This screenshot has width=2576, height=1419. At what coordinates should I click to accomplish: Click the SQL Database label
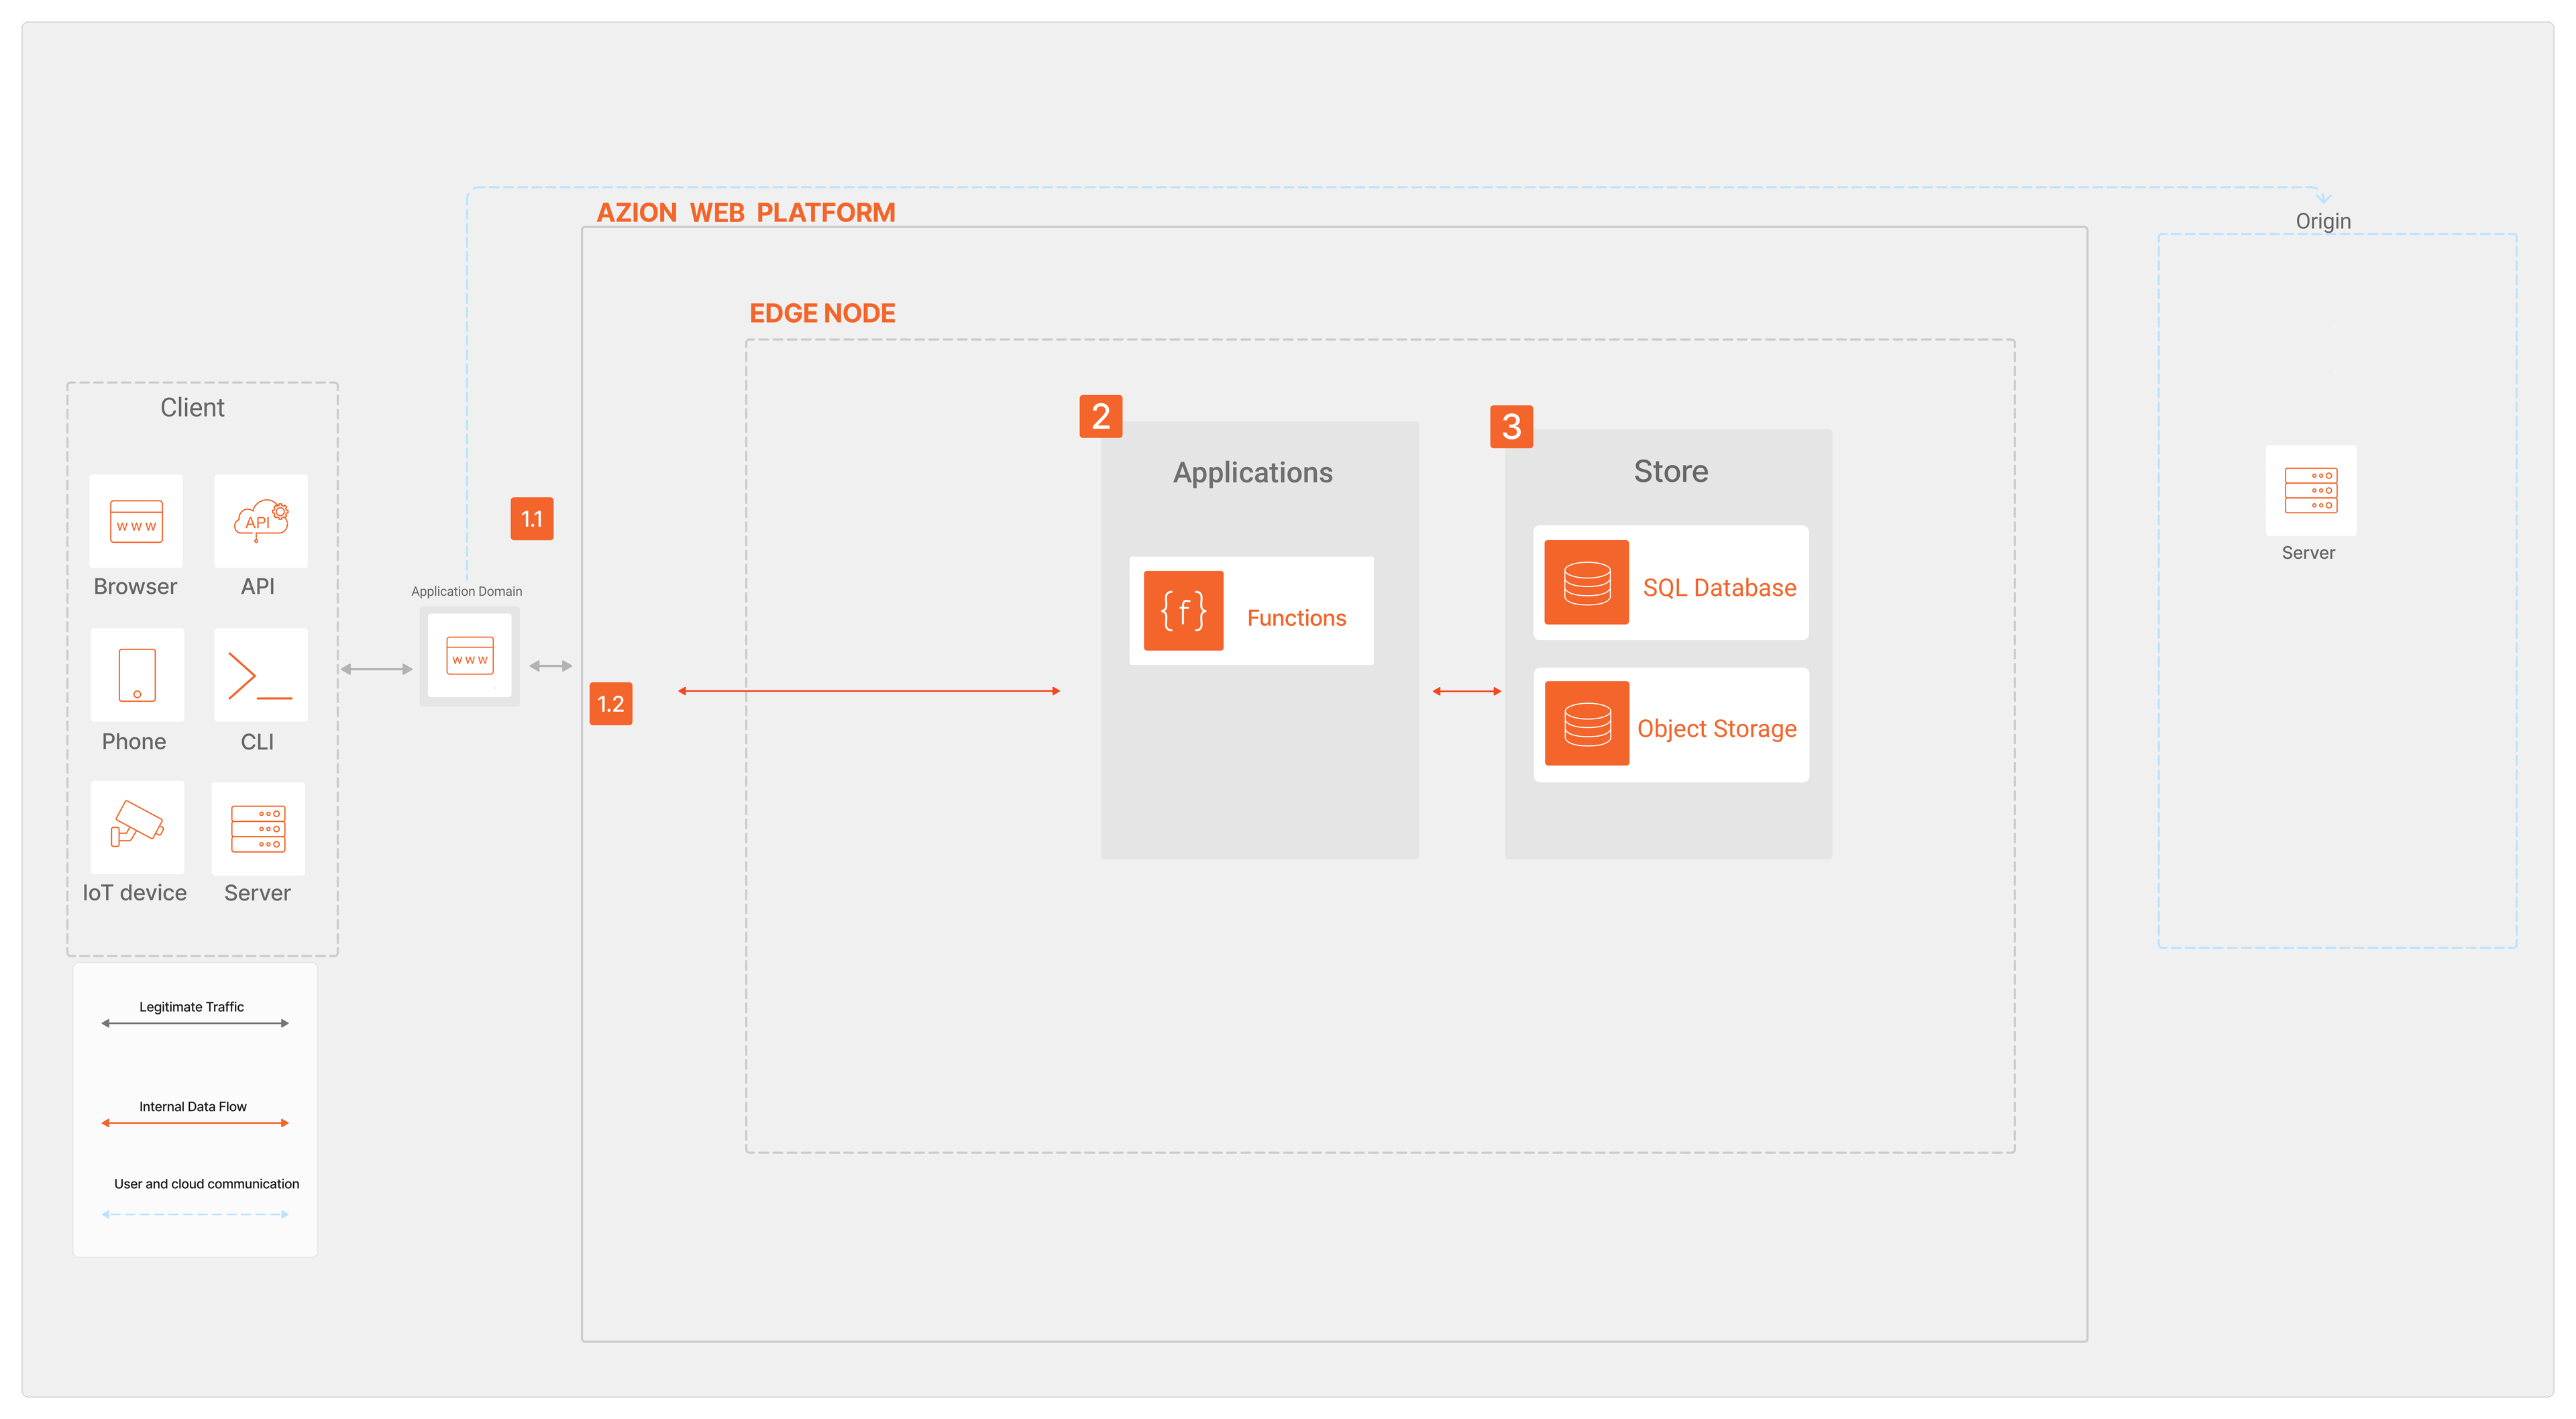click(x=1719, y=588)
